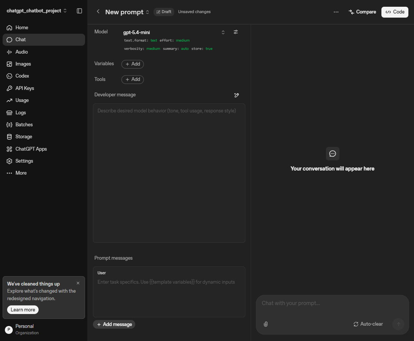Open API Keys page
414x341 pixels.
(44, 88)
